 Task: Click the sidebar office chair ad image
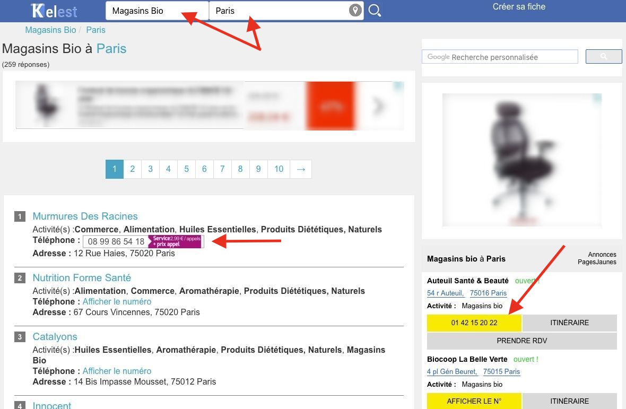[522, 160]
